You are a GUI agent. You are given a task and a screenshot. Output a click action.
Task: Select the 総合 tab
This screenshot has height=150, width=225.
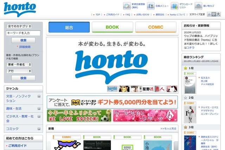(x=69, y=27)
